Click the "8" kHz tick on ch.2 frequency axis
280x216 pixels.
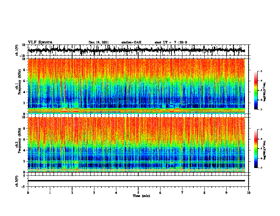coord(24,128)
